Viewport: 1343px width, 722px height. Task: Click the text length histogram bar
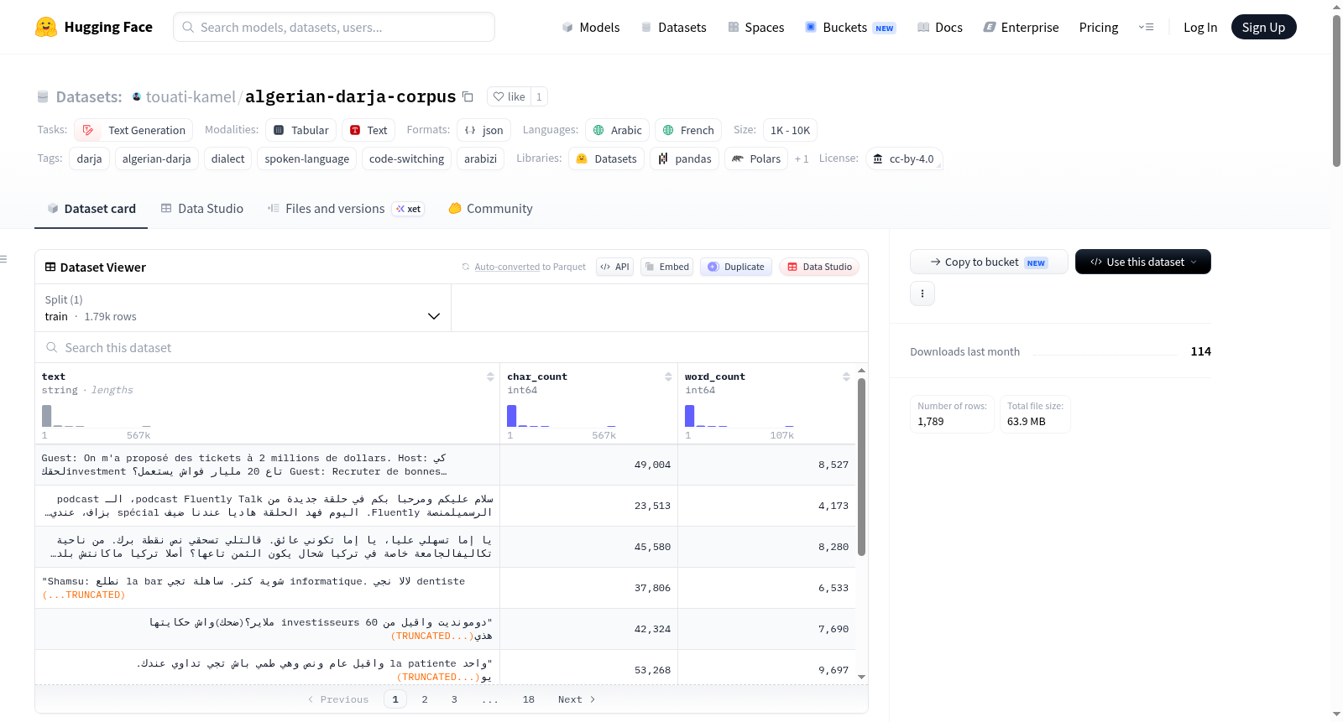click(47, 416)
